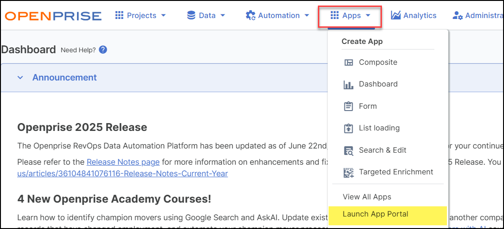The height and width of the screenshot is (229, 504).
Task: Expand the Automation dropdown arrow
Action: pyautogui.click(x=307, y=15)
